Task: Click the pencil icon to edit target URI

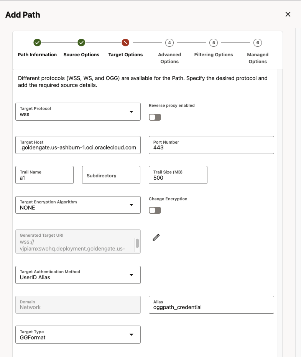Action: point(156,237)
